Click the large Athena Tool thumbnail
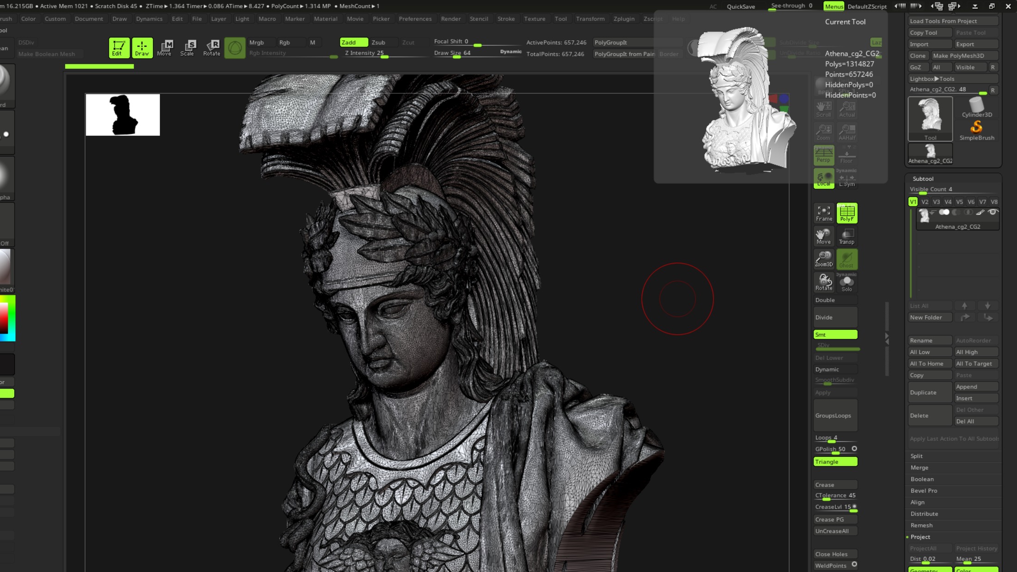Image resolution: width=1017 pixels, height=572 pixels. (930, 118)
